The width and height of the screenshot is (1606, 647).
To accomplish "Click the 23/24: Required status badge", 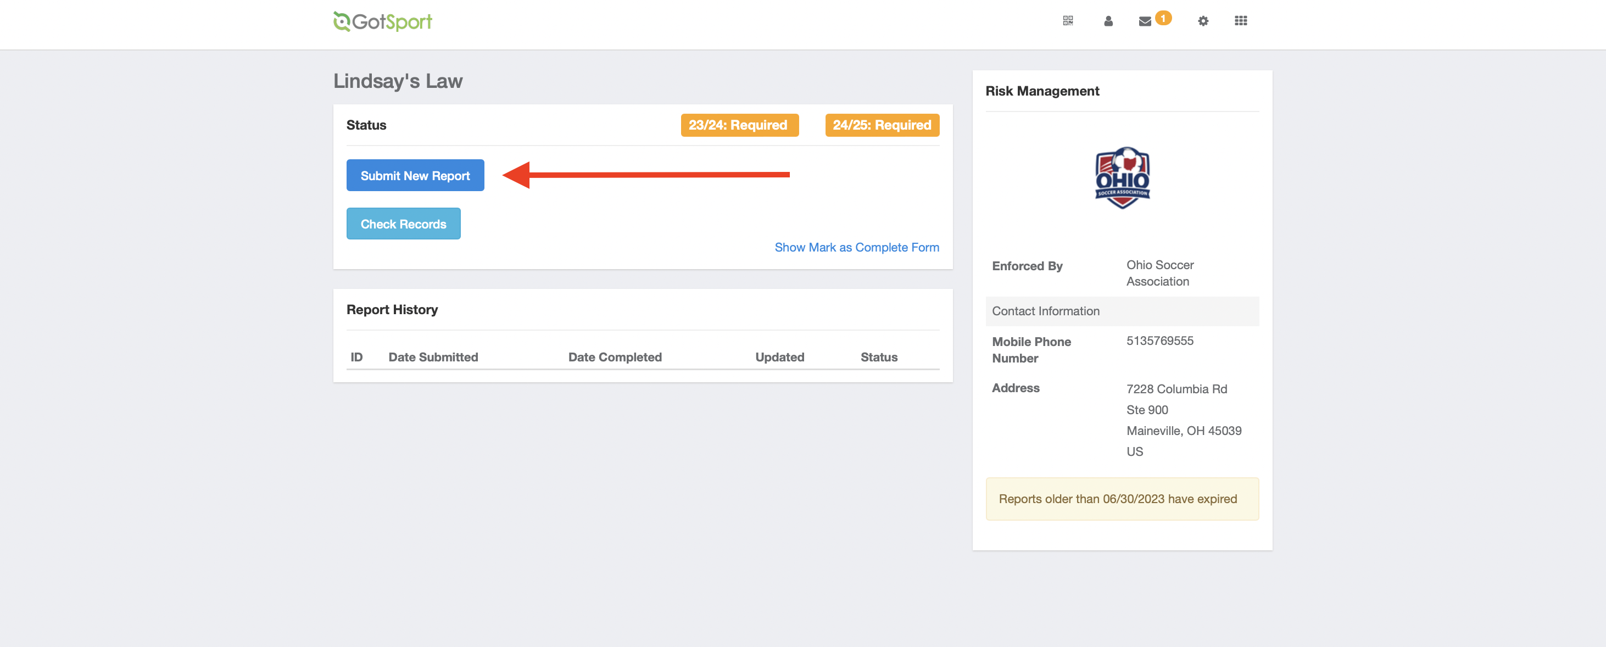I will pyautogui.click(x=739, y=125).
